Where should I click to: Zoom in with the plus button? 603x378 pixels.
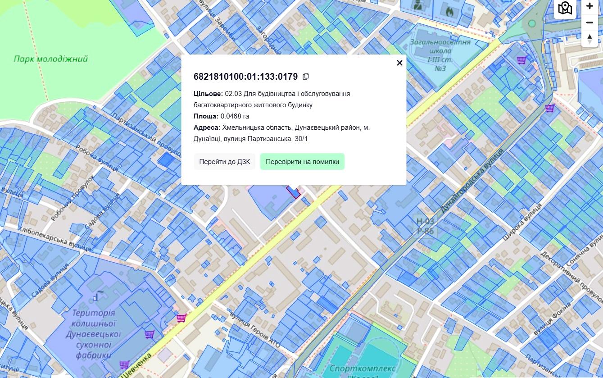click(589, 6)
